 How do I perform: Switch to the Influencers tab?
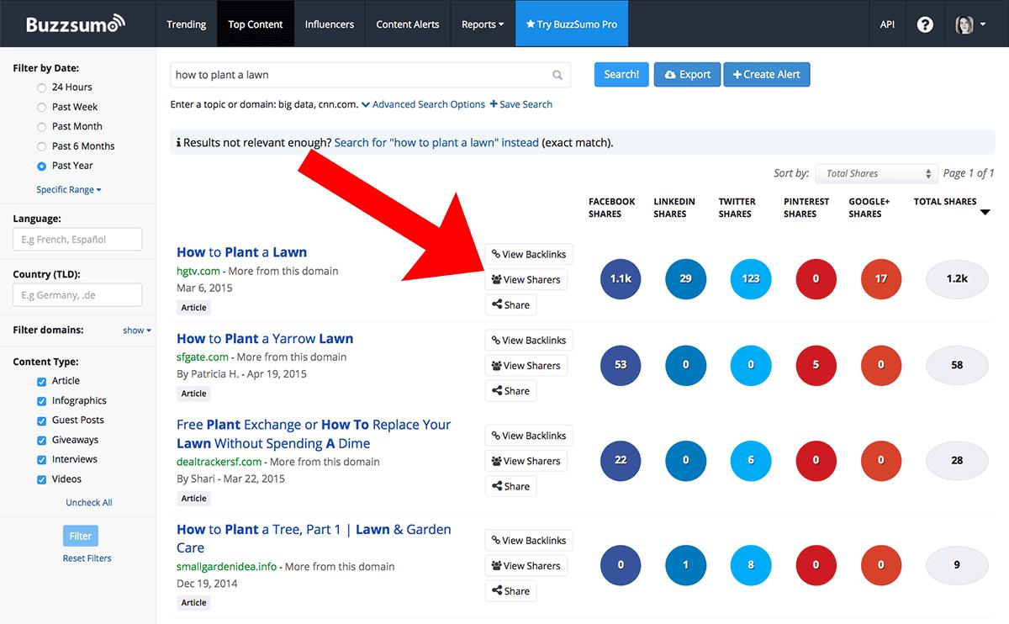(330, 24)
